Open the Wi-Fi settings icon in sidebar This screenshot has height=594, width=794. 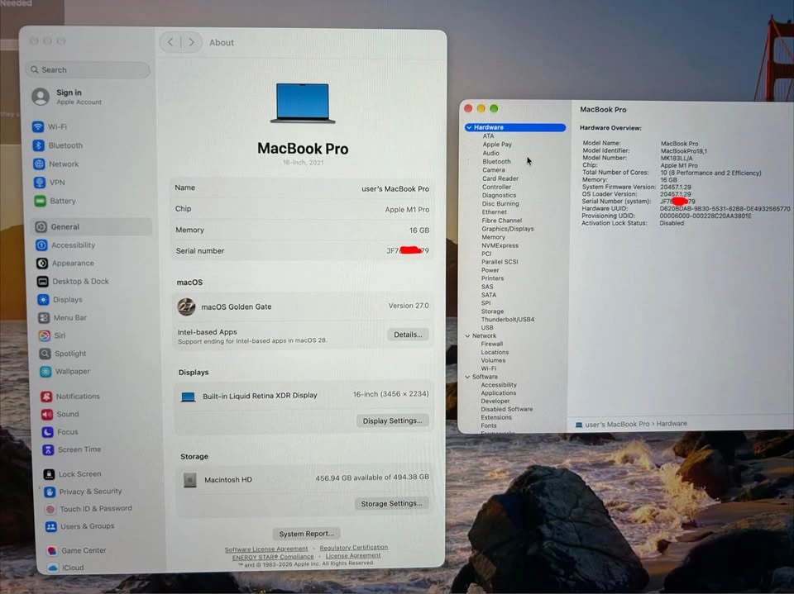(x=38, y=126)
